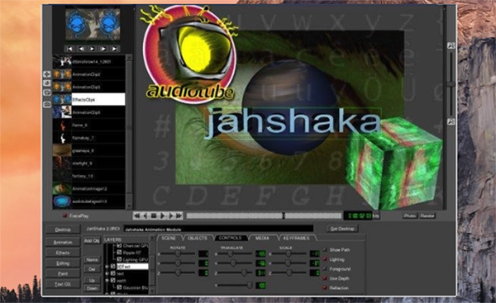Expand the 3DText layer tree node
This screenshot has height=303, width=496.
(107, 267)
